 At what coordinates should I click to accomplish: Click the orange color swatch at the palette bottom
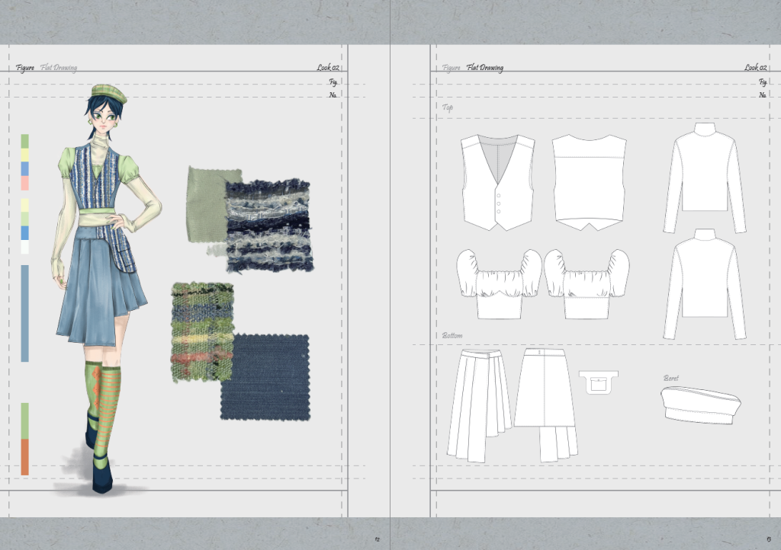[24, 456]
